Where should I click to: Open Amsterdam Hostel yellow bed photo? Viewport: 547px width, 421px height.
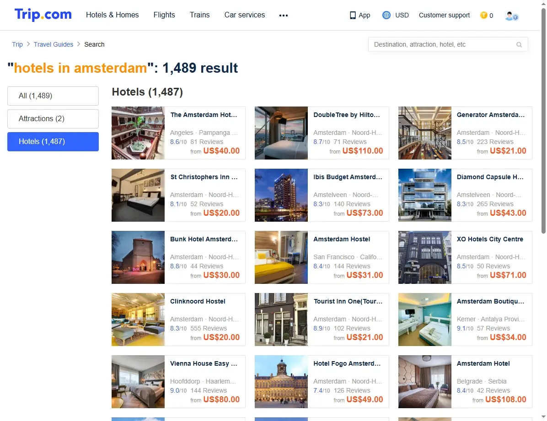pos(281,257)
